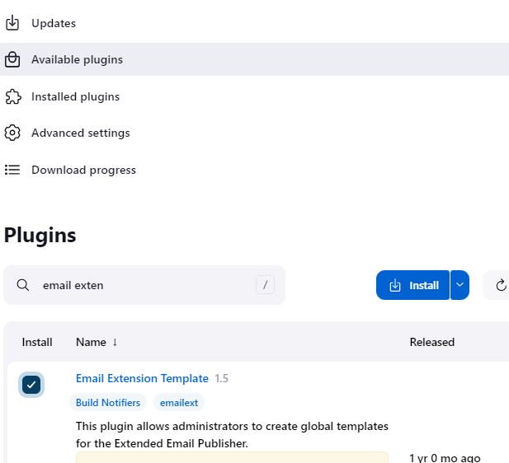Click the plugin description text
Image resolution: width=509 pixels, height=463 pixels.
click(x=232, y=434)
